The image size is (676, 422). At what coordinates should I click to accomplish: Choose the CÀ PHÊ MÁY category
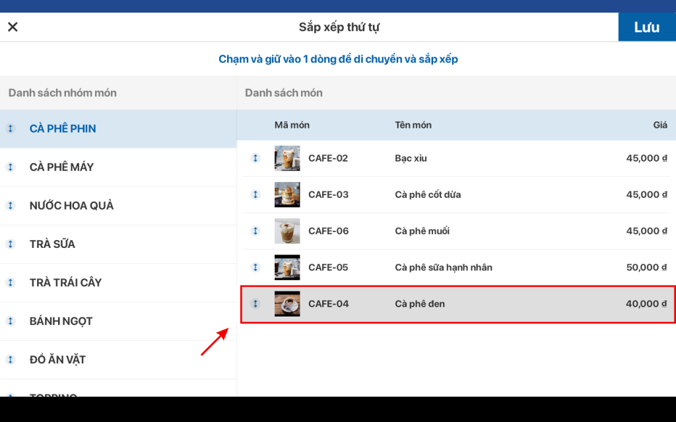click(x=61, y=167)
